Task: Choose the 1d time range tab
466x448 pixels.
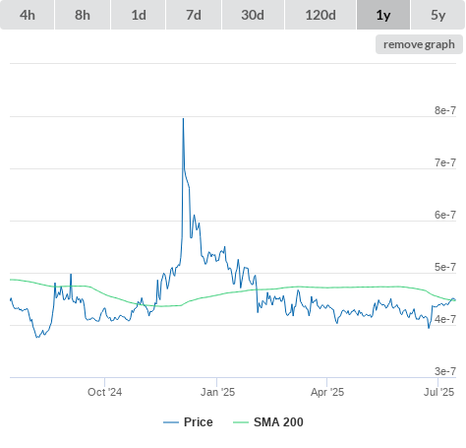Action: coord(139,15)
